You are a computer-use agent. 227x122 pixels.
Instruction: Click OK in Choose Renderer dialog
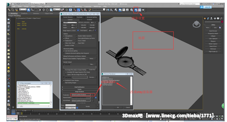click(x=118, y=107)
